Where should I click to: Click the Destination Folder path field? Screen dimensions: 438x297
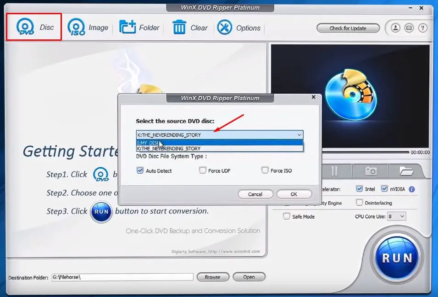tap(122, 277)
